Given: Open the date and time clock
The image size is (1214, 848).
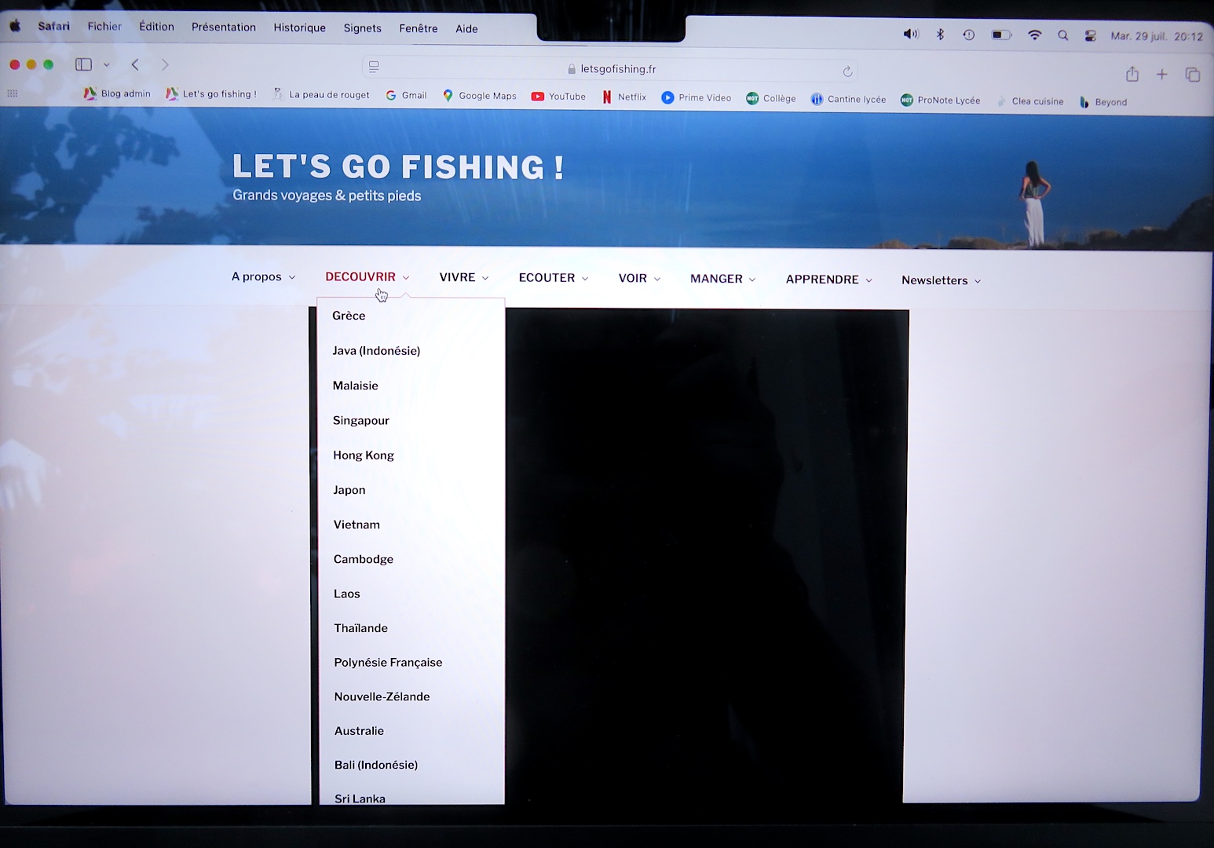Looking at the screenshot, I should (1157, 36).
